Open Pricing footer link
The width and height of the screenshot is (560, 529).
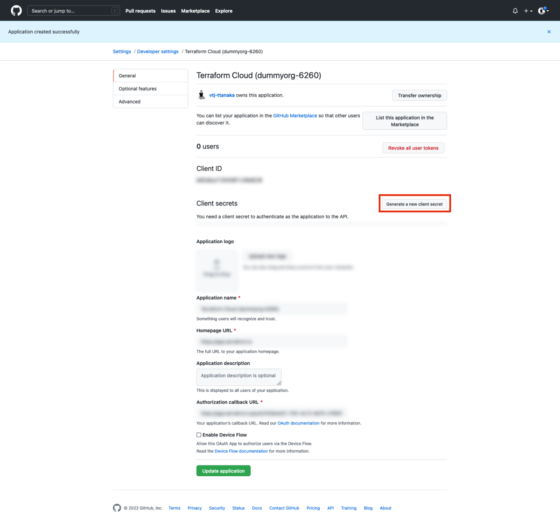[x=313, y=508]
